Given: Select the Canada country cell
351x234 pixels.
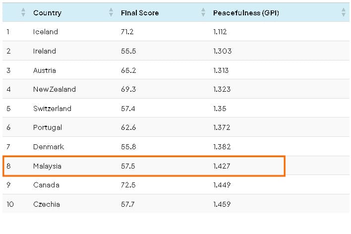Looking at the screenshot, I should click(x=46, y=185).
